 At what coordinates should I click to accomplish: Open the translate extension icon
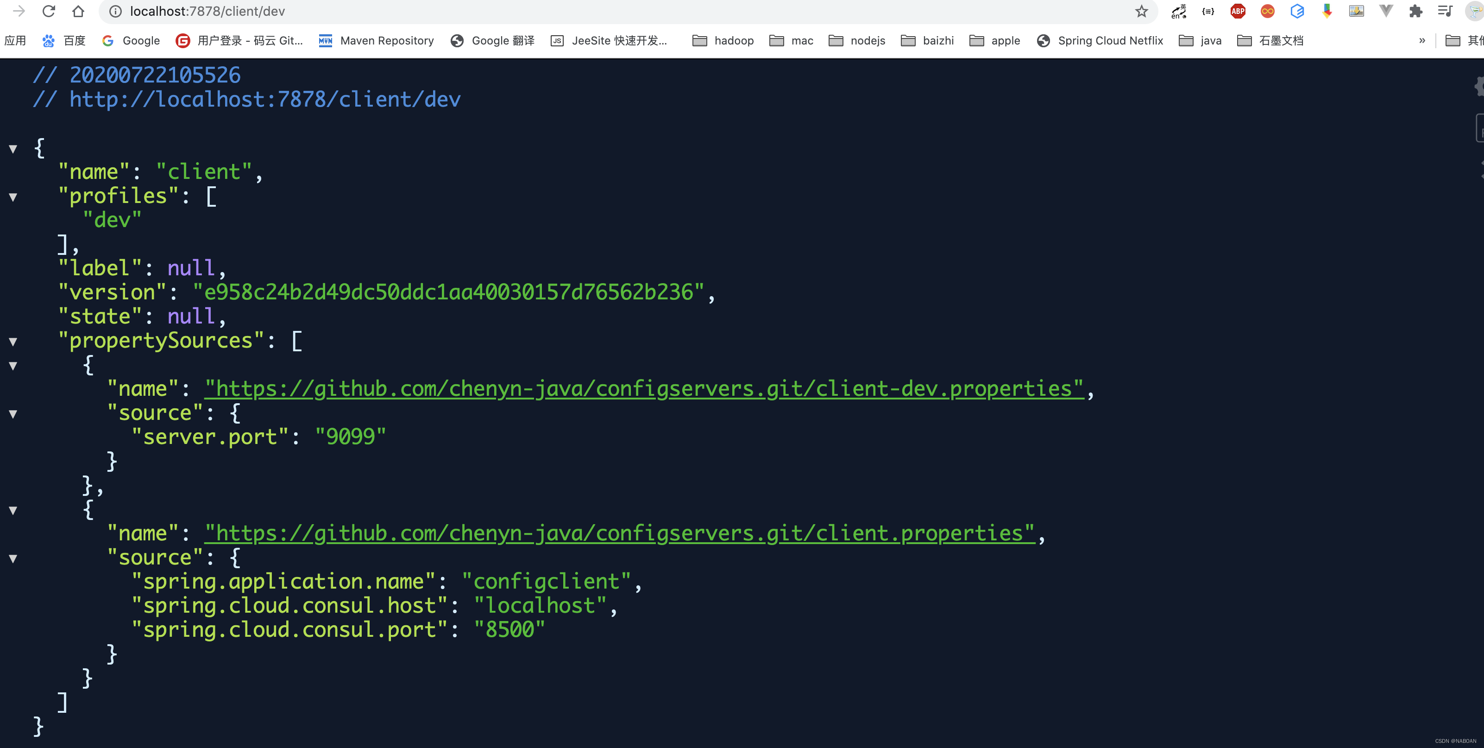(x=1178, y=11)
